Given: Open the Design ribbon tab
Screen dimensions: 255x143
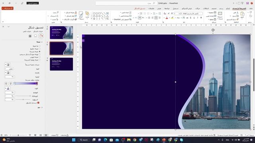Looking at the screenshot, I should pyautogui.click(x=214, y=8).
